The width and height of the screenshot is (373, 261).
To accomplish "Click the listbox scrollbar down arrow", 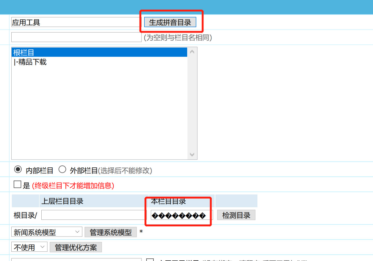I will (x=192, y=155).
